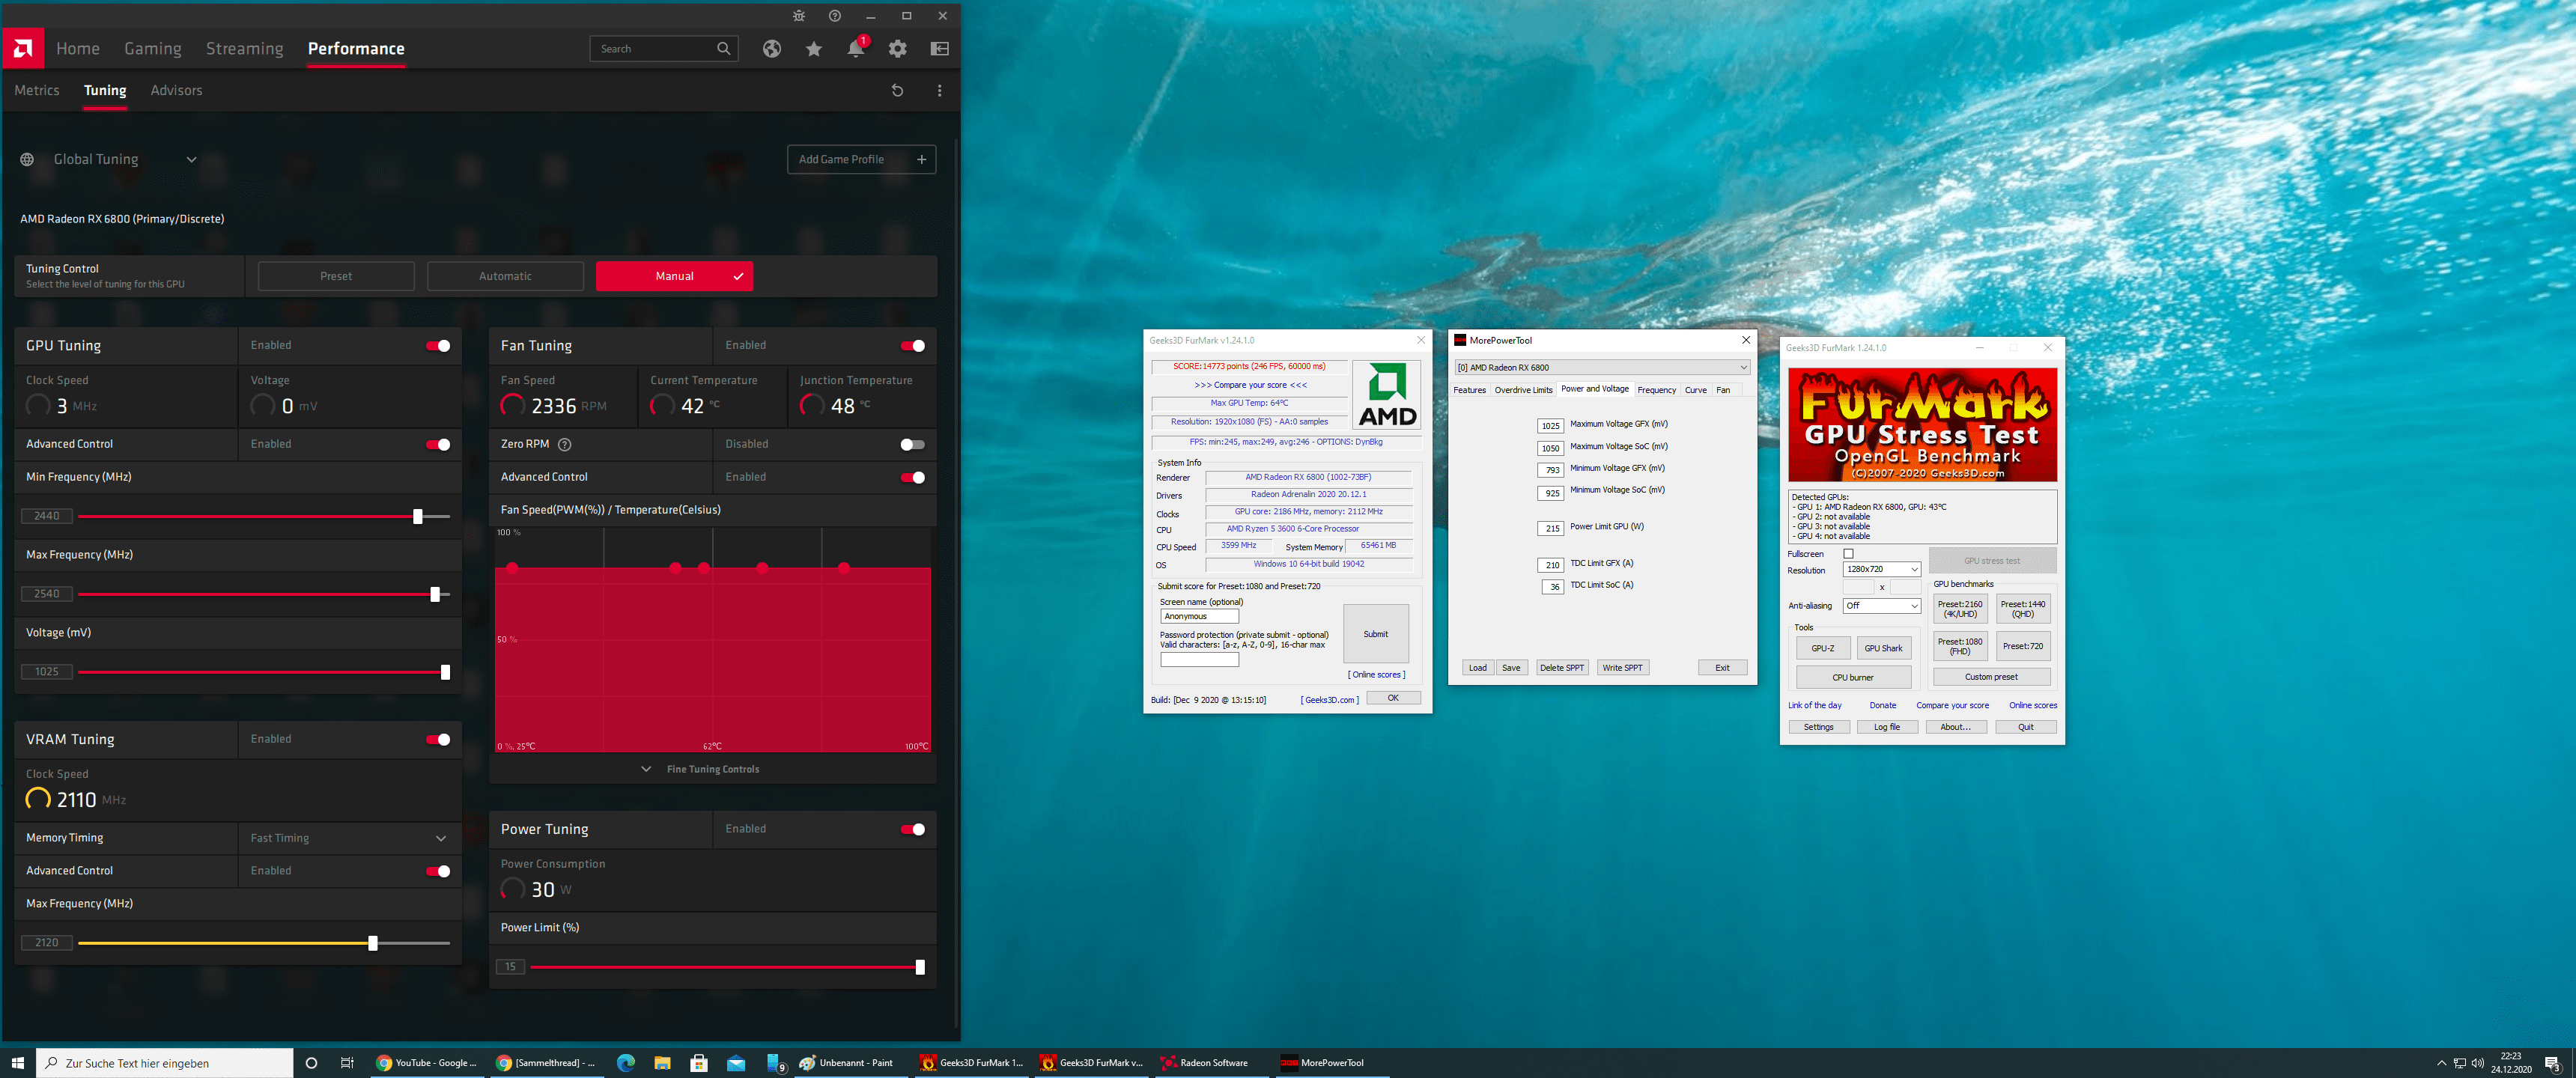The width and height of the screenshot is (2576, 1078).
Task: Enable Zero RPM switch
Action: click(912, 444)
